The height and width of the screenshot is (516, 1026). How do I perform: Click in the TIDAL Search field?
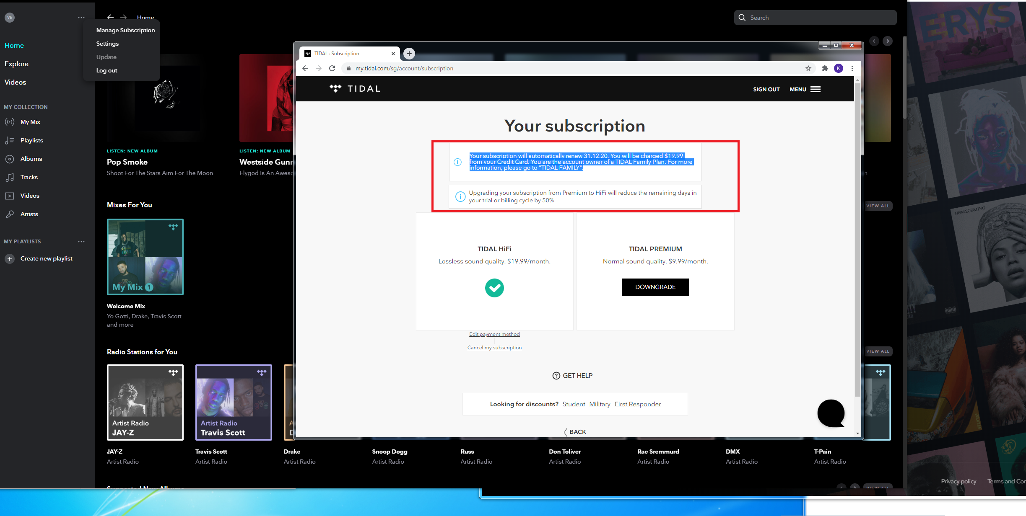816,18
